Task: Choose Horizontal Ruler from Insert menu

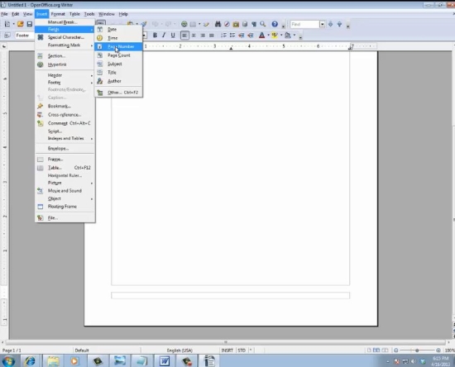Action: [65, 175]
